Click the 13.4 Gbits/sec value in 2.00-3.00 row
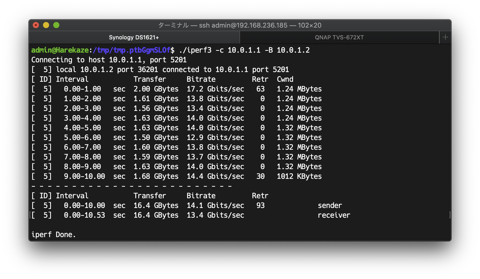Image resolution: width=480 pixels, height=279 pixels. tap(215, 108)
